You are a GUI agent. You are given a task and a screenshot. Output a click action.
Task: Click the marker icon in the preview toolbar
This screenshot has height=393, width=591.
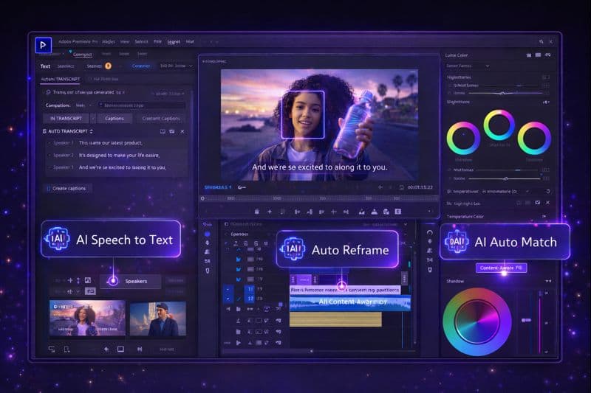click(256, 212)
